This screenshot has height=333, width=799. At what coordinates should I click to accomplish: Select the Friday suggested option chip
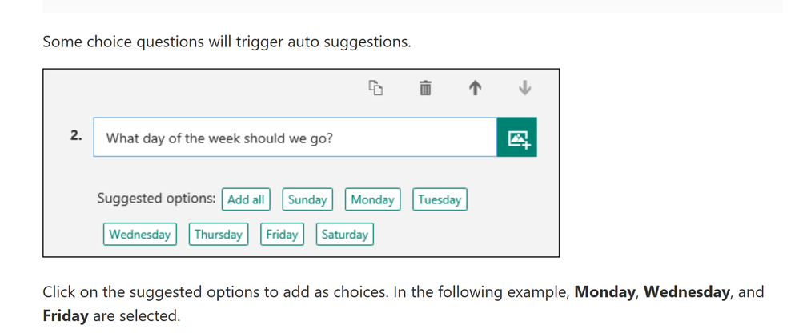[x=282, y=235]
